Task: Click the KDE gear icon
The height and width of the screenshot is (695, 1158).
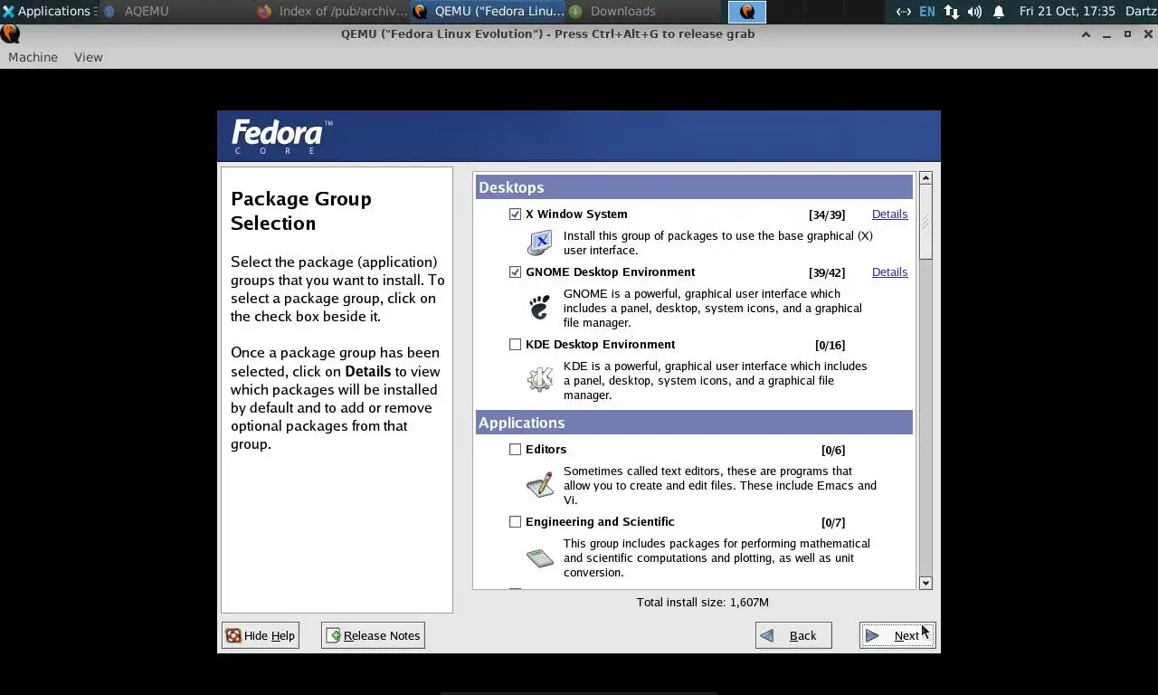Action: tap(540, 379)
